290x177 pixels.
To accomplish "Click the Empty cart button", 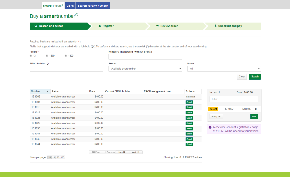I will click(x=217, y=116).
